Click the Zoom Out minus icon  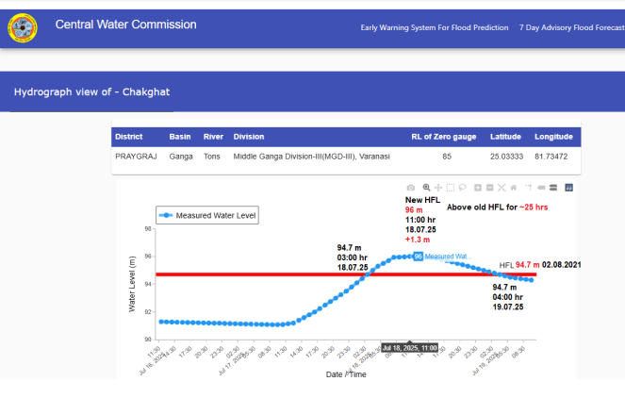[489, 188]
